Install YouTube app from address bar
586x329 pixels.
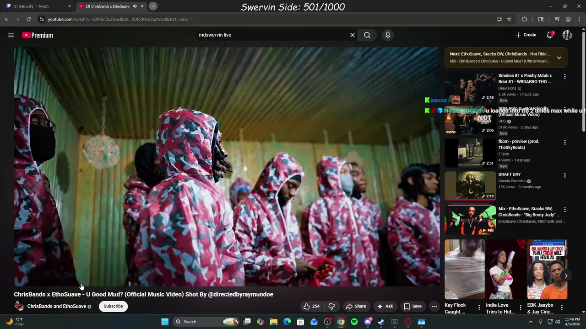pyautogui.click(x=499, y=19)
